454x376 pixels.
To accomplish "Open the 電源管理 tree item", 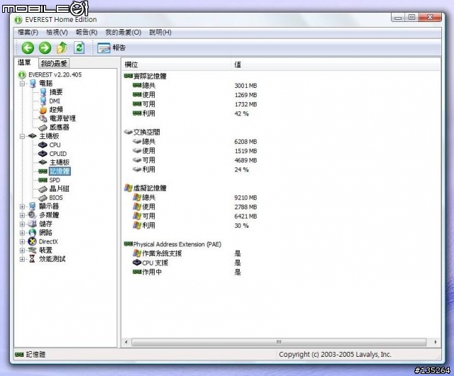I will (62, 118).
